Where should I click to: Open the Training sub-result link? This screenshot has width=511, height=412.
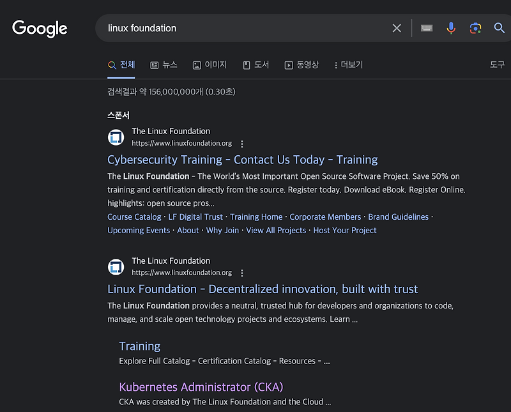pos(140,346)
